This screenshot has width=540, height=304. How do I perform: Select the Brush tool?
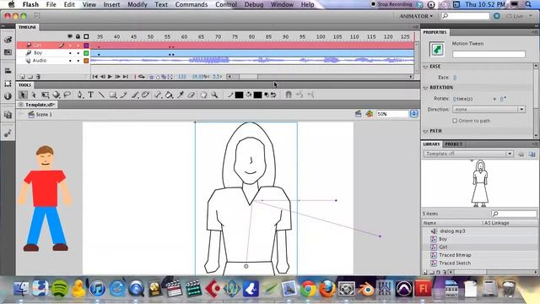[135, 95]
